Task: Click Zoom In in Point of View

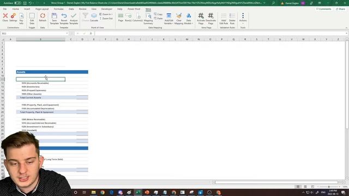Action: click(x=106, y=14)
